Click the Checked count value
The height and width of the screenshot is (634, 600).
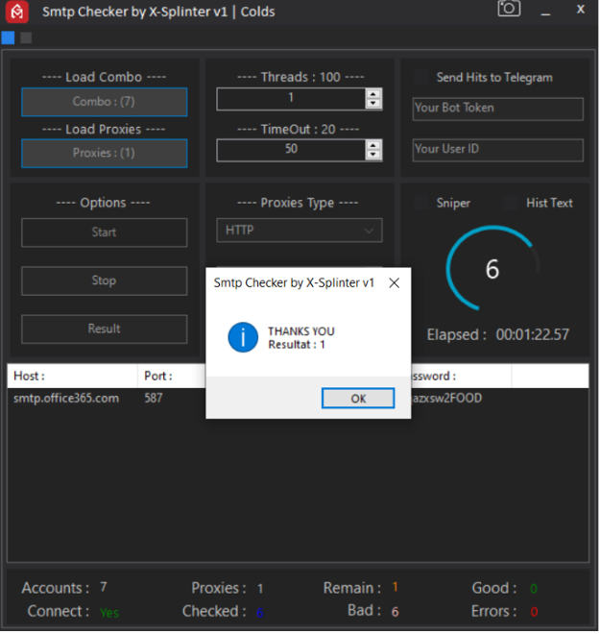click(x=260, y=613)
